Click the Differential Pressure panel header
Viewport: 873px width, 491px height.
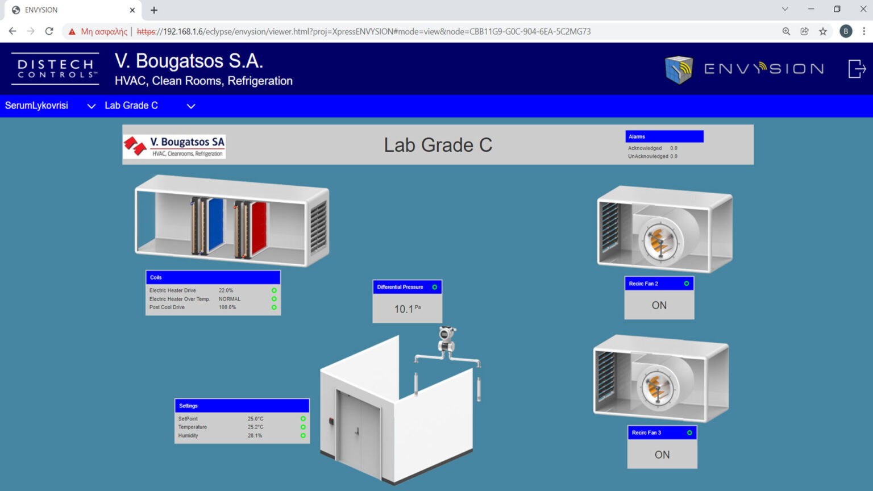click(x=407, y=287)
